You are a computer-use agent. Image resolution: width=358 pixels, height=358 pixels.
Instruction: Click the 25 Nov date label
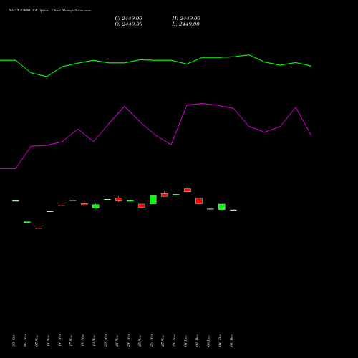pyautogui.click(x=140, y=341)
